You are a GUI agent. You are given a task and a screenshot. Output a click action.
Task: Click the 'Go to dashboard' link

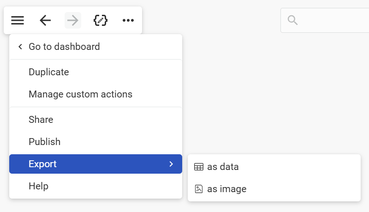coord(64,47)
